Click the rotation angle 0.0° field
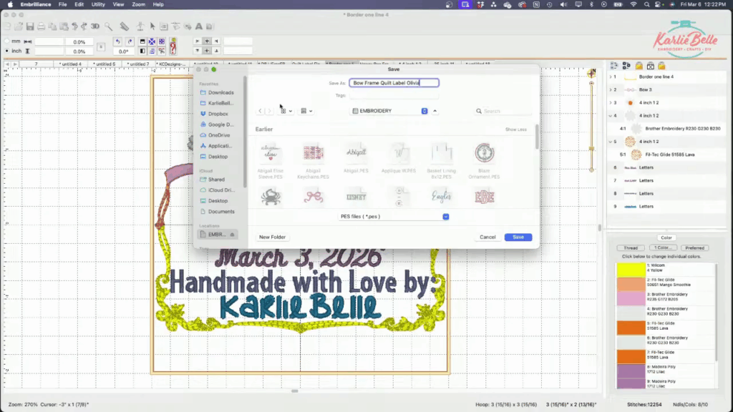This screenshot has height=412, width=733. [x=123, y=51]
